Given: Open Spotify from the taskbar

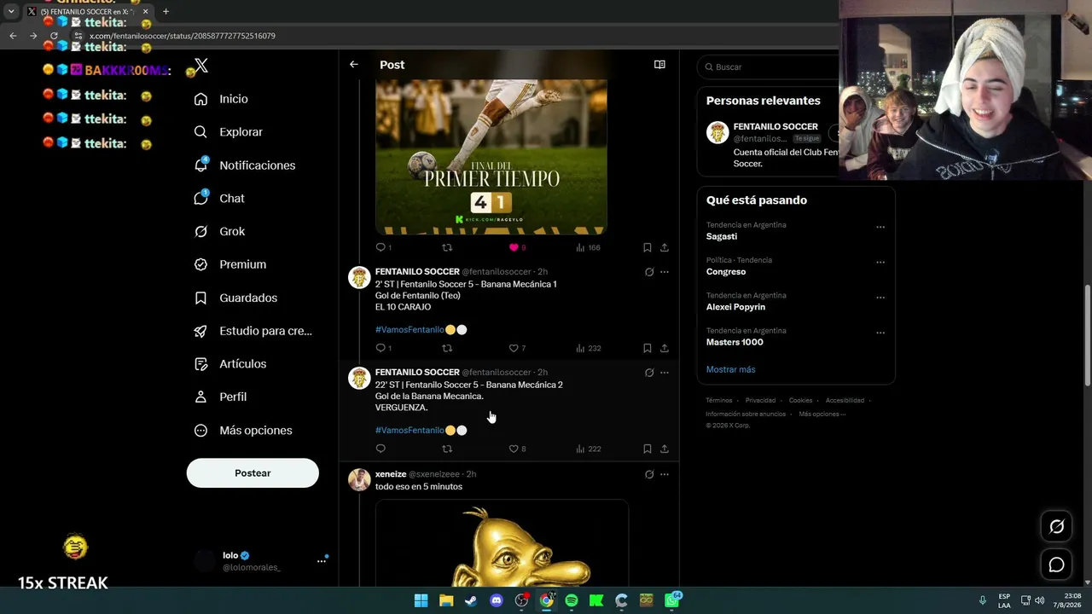Looking at the screenshot, I should [x=572, y=600].
